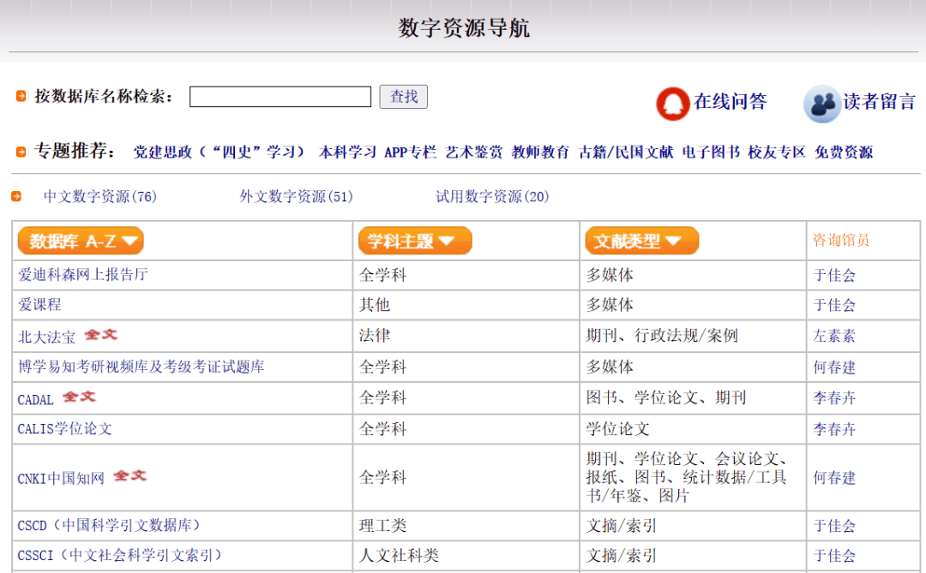Open 本科学习 topic
Viewport: 926px width, 573px height.
tap(347, 152)
